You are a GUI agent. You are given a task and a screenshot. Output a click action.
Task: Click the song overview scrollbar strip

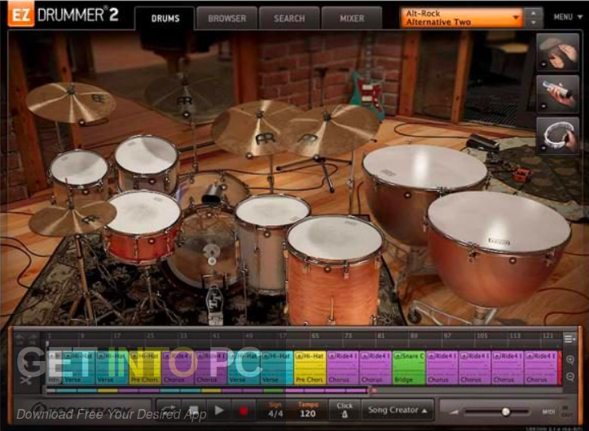(x=207, y=390)
